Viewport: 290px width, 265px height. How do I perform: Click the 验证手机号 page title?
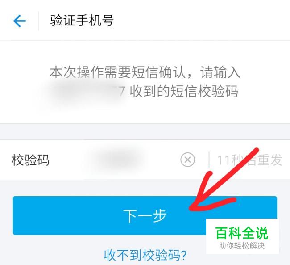[x=82, y=21]
